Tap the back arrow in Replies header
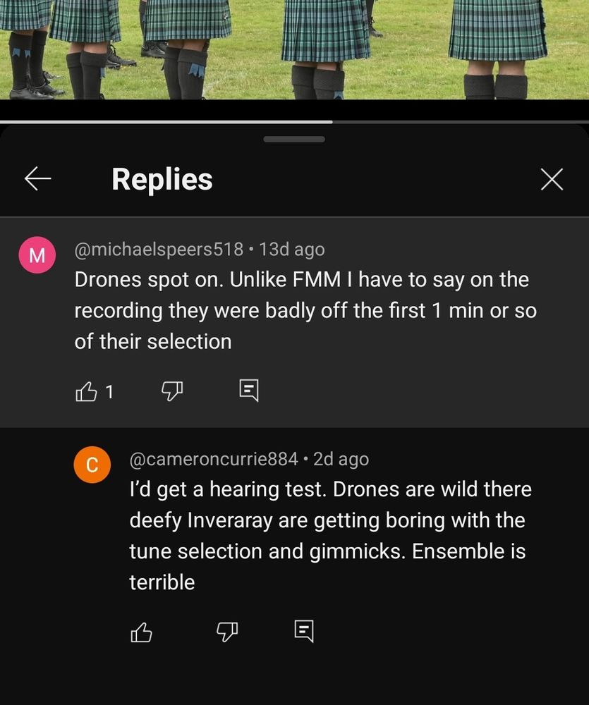Viewport: 589px width, 705px height. pyautogui.click(x=37, y=179)
